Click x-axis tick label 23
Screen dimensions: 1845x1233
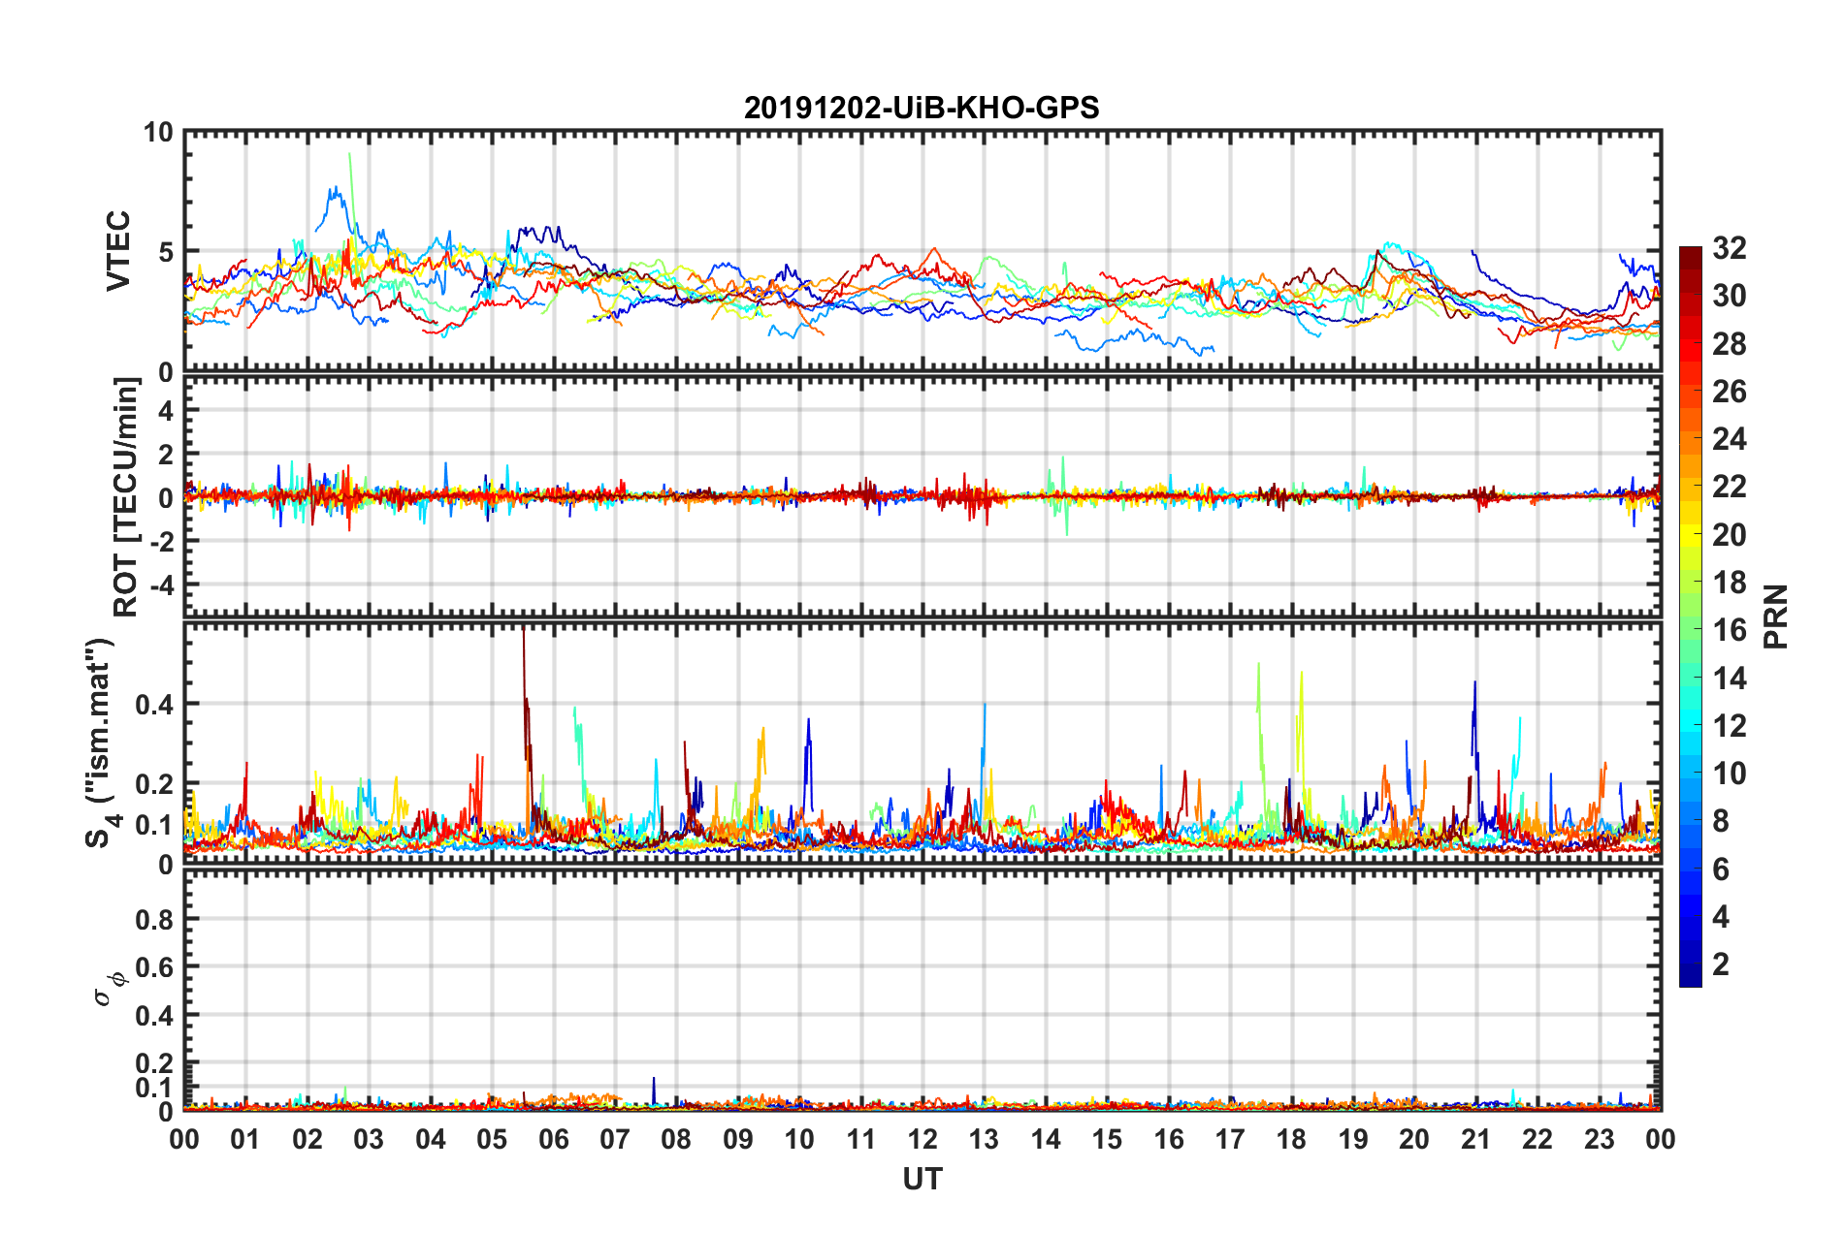1599,1139
